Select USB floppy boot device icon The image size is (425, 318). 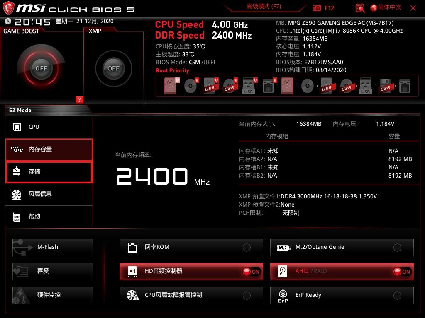(385, 86)
